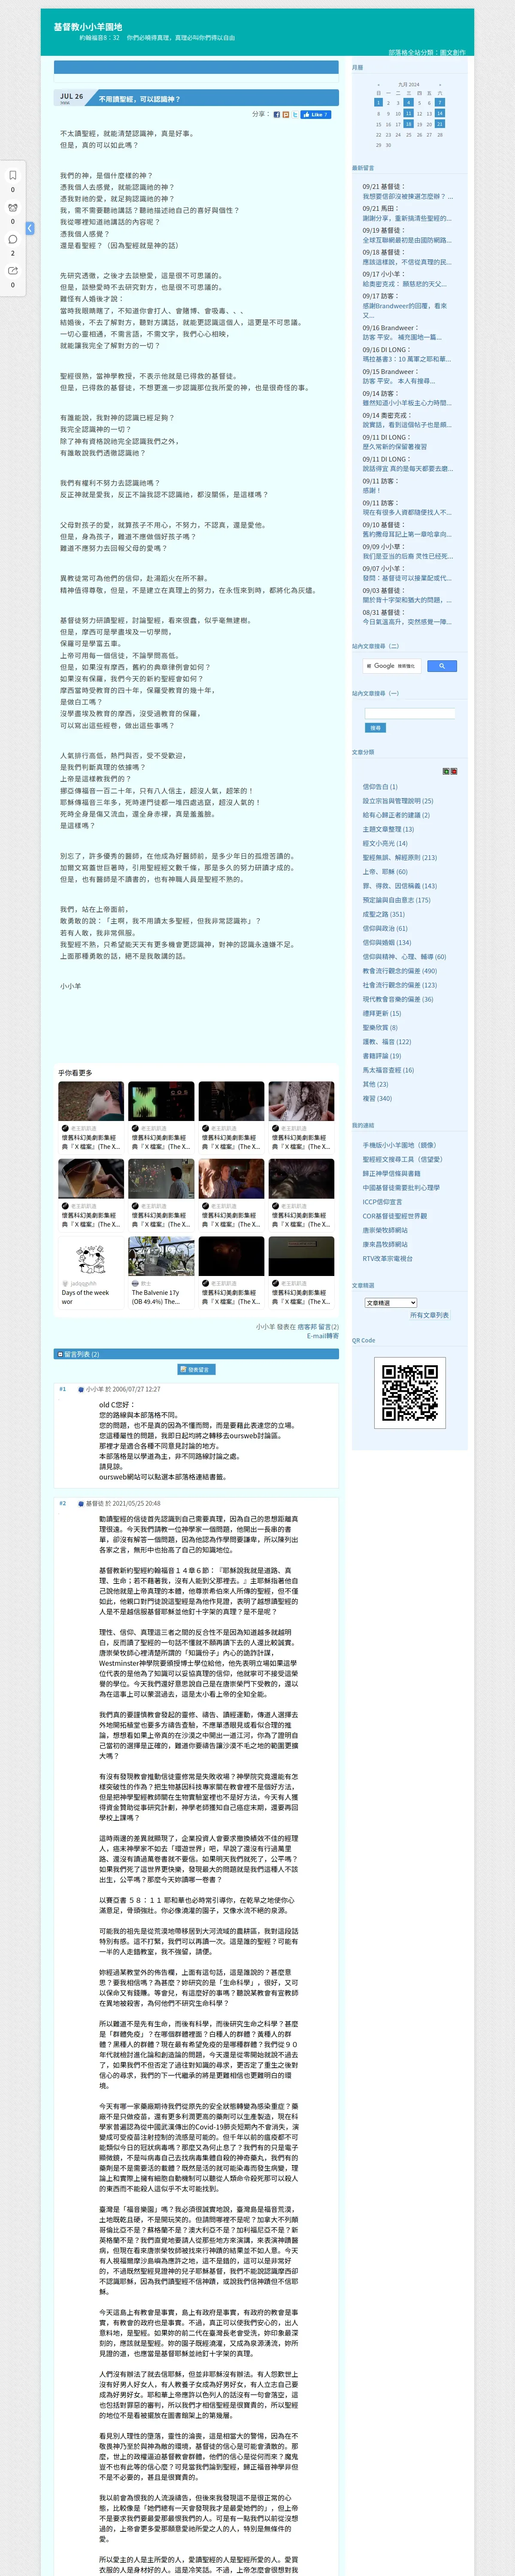Open category 教會流行觀念的偏差 (490)

point(399,971)
